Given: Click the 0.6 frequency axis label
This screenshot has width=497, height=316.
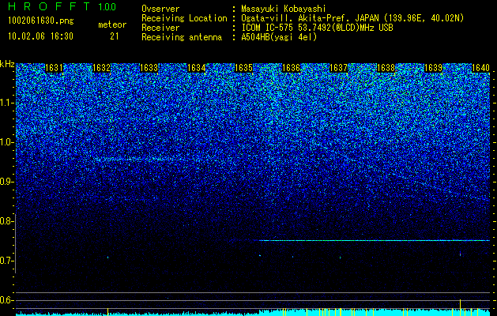Looking at the screenshot, I should click(6, 300).
